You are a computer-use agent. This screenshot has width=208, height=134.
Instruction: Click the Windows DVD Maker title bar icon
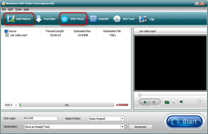tap(4, 4)
